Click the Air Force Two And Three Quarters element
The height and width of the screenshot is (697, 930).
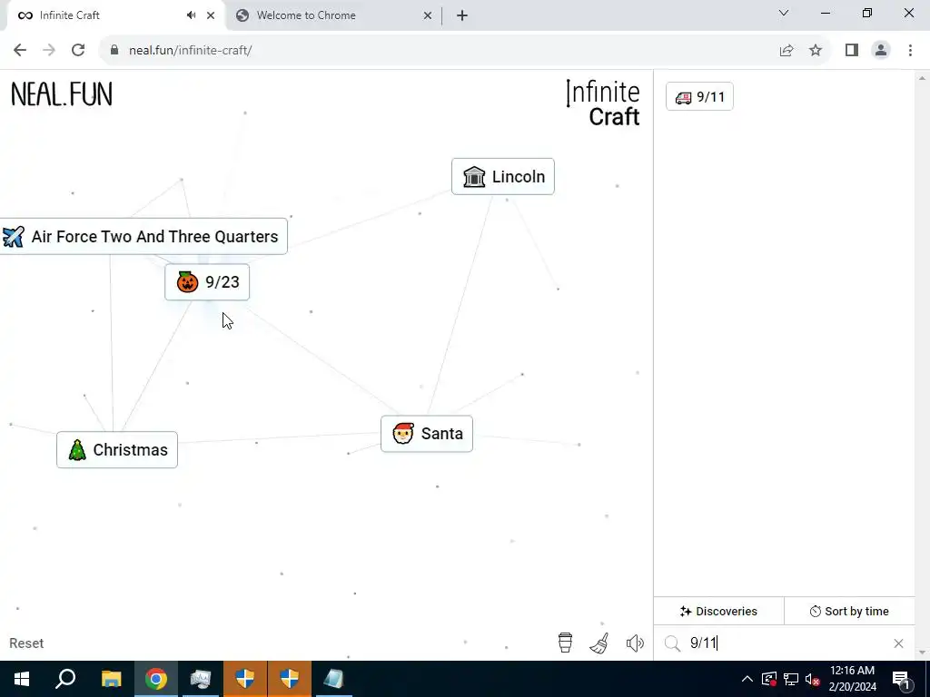point(143,237)
